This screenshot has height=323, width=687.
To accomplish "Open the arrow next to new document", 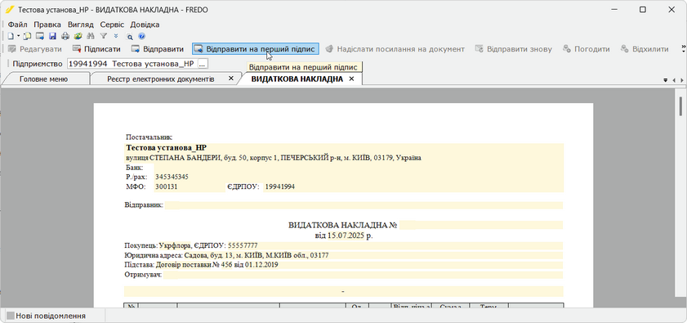I will tap(19, 36).
